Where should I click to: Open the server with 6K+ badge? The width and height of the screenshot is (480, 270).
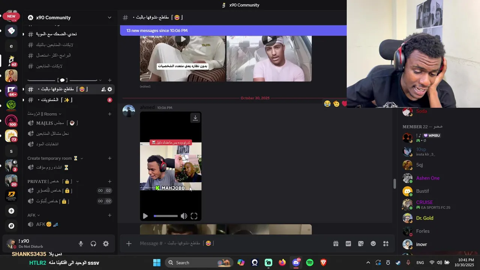pos(11,90)
